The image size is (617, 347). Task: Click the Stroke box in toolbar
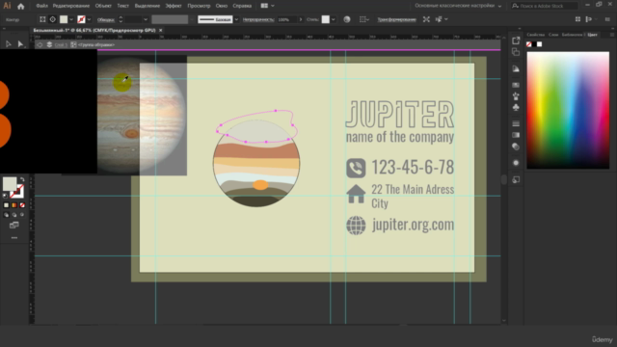17,191
